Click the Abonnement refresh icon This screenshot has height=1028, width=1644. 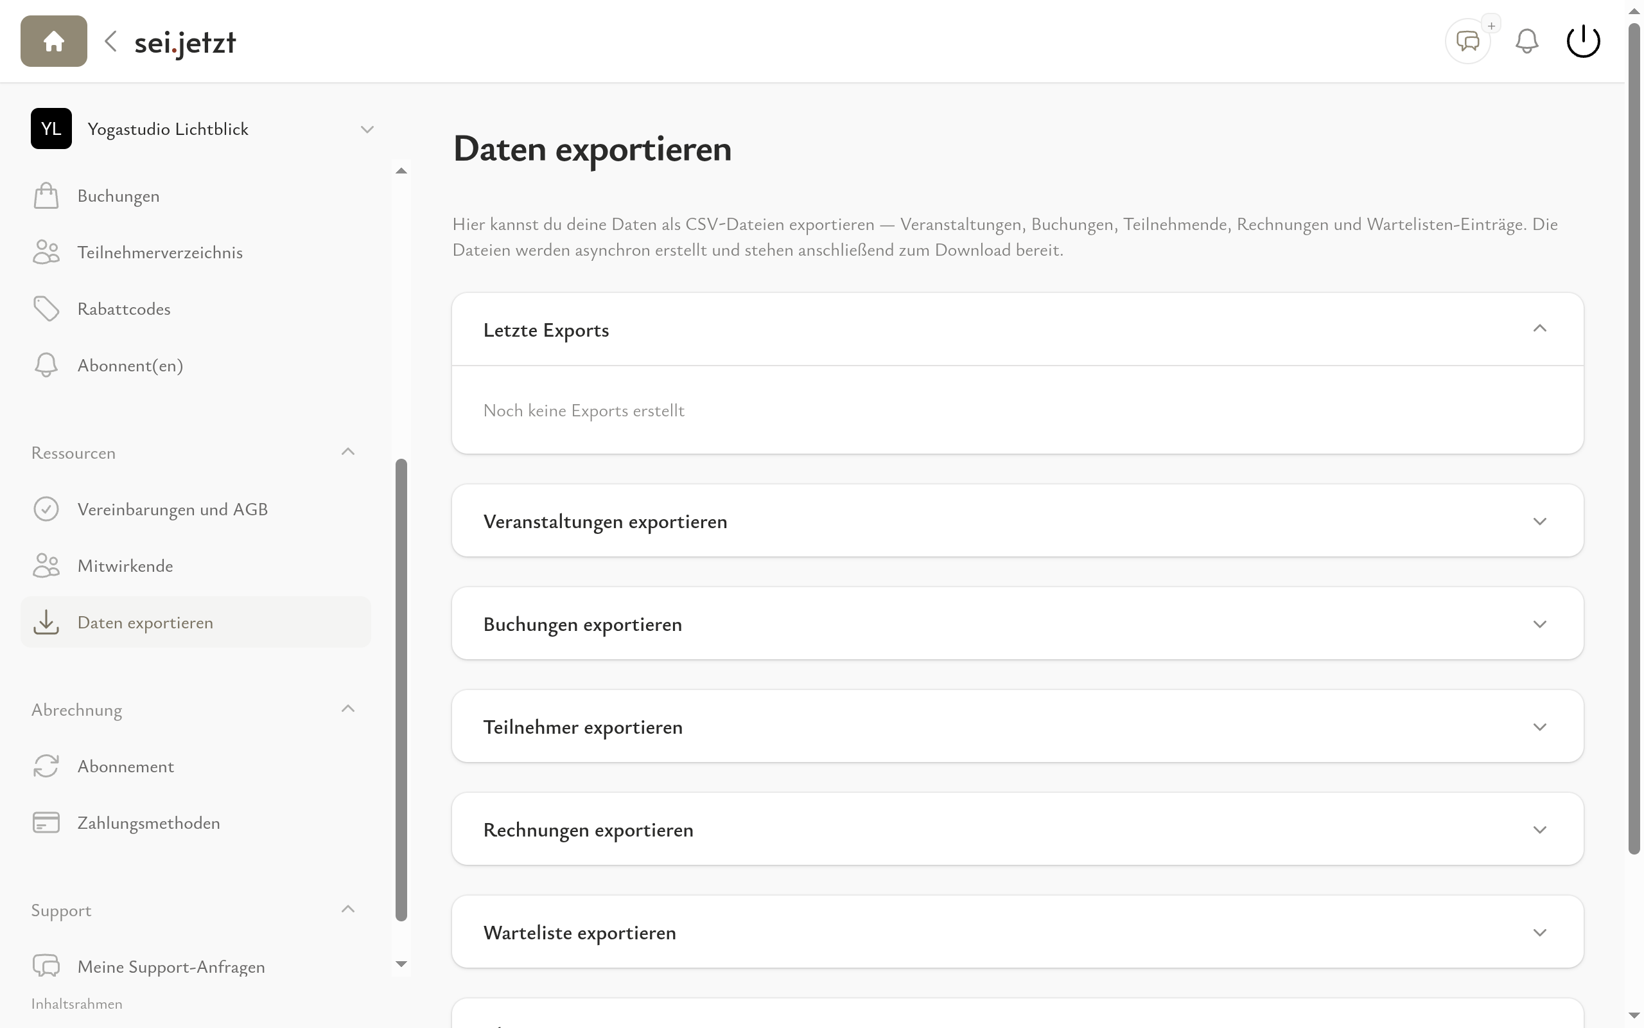[46, 767]
